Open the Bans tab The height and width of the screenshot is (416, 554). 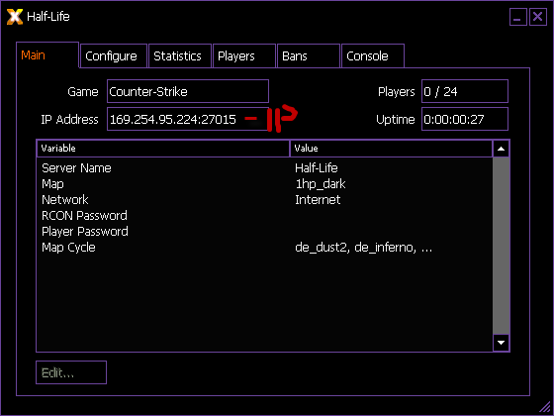[309, 55]
